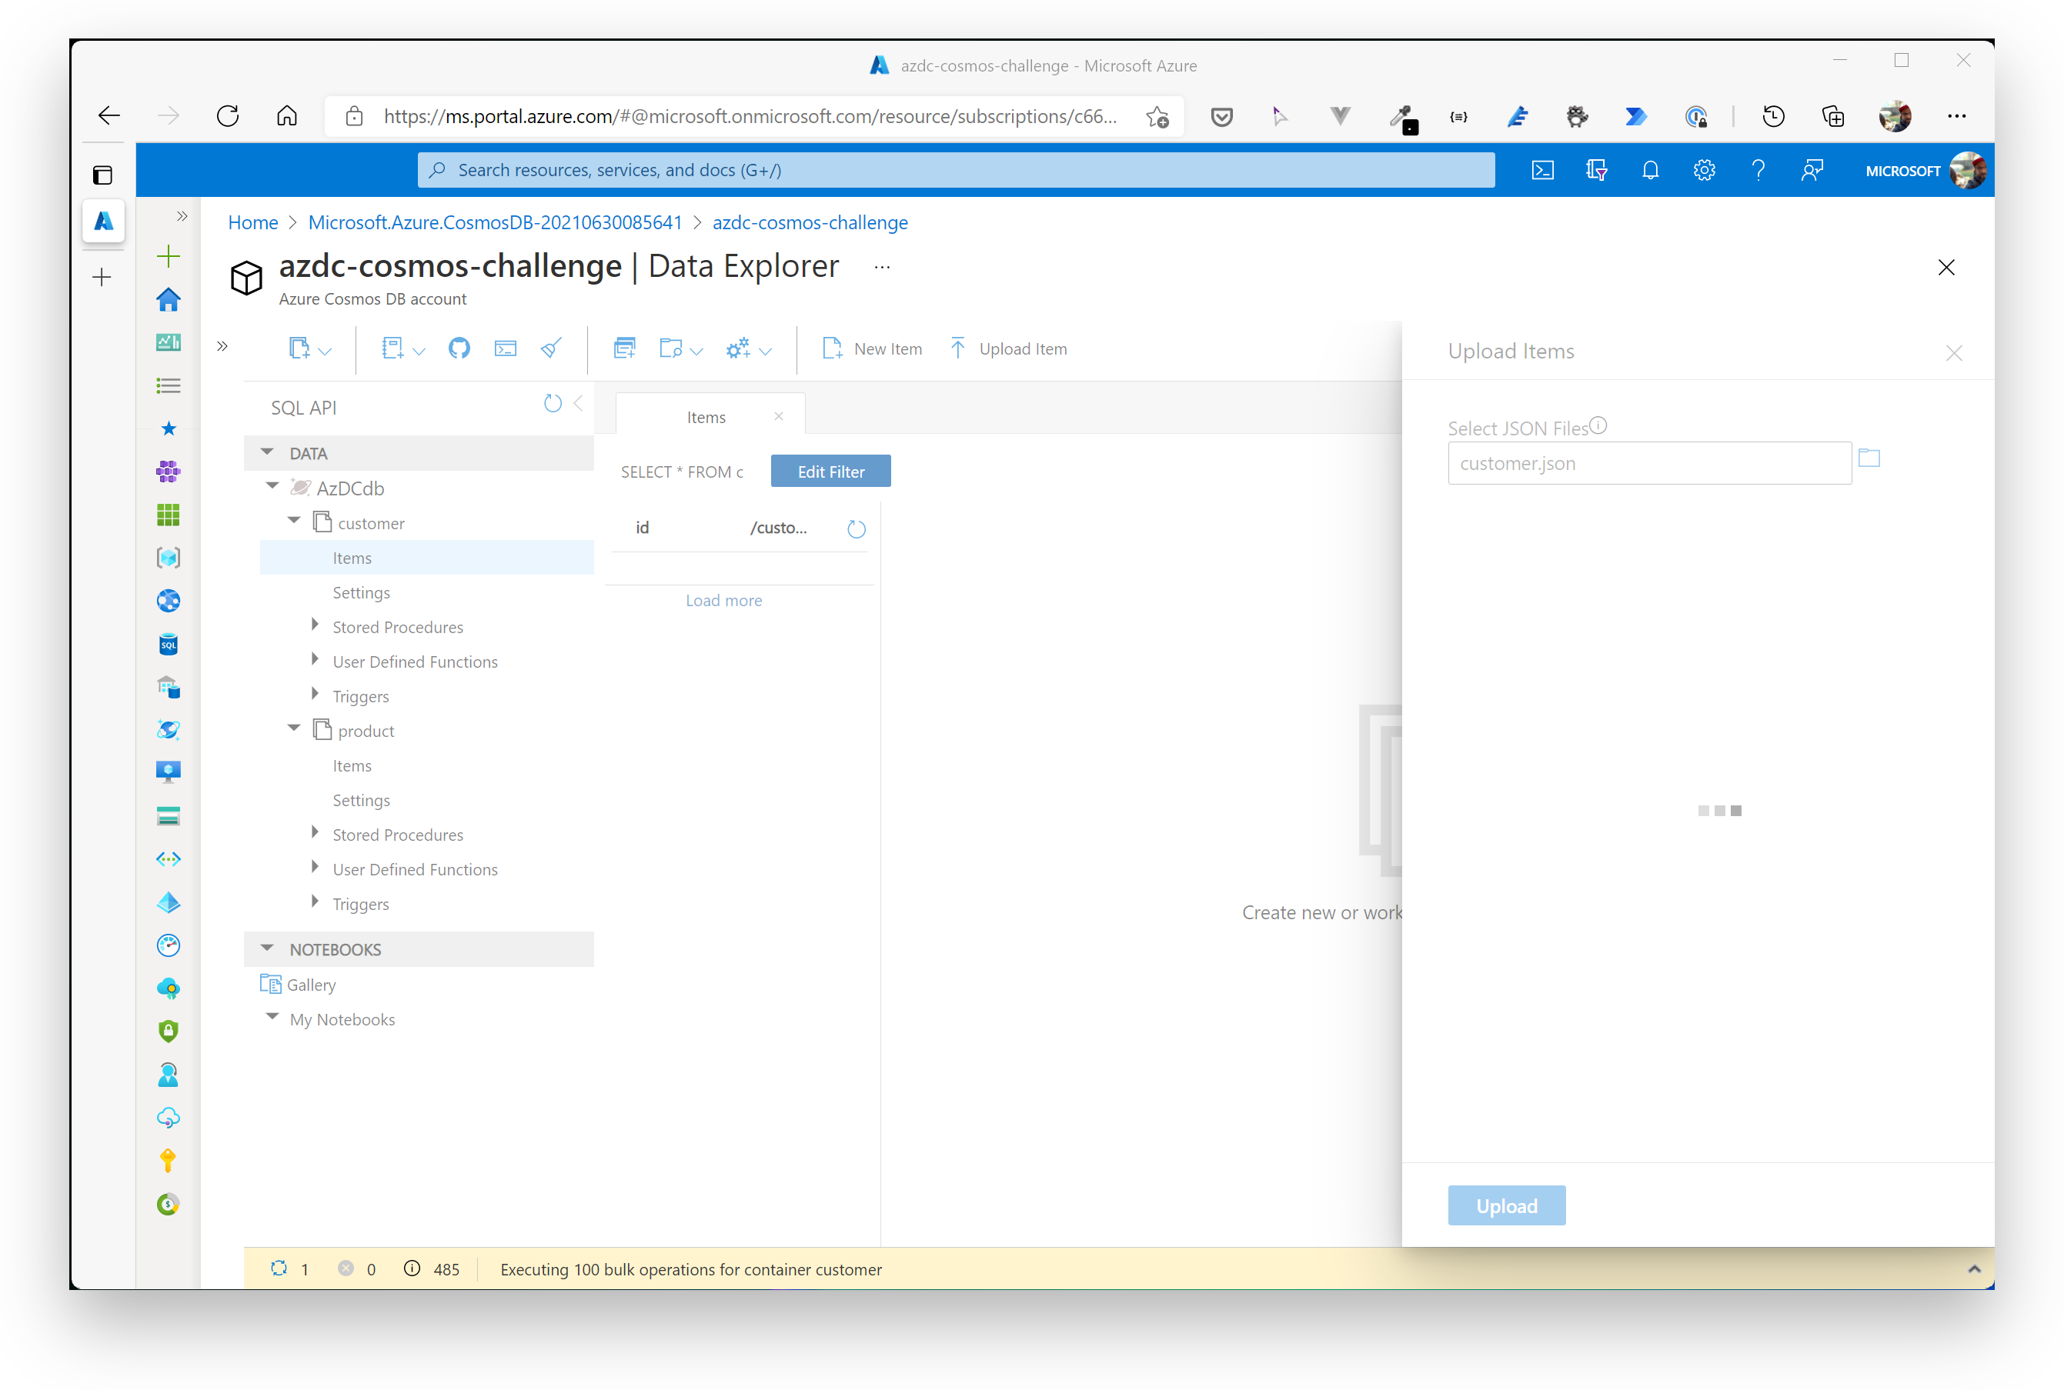Viewport: 2064px width, 1390px height.
Task: Collapse My Notebooks node
Action: tap(273, 1017)
